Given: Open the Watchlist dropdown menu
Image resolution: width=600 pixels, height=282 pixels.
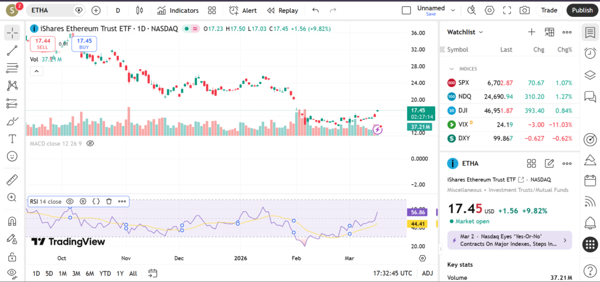Looking at the screenshot, I should point(465,32).
